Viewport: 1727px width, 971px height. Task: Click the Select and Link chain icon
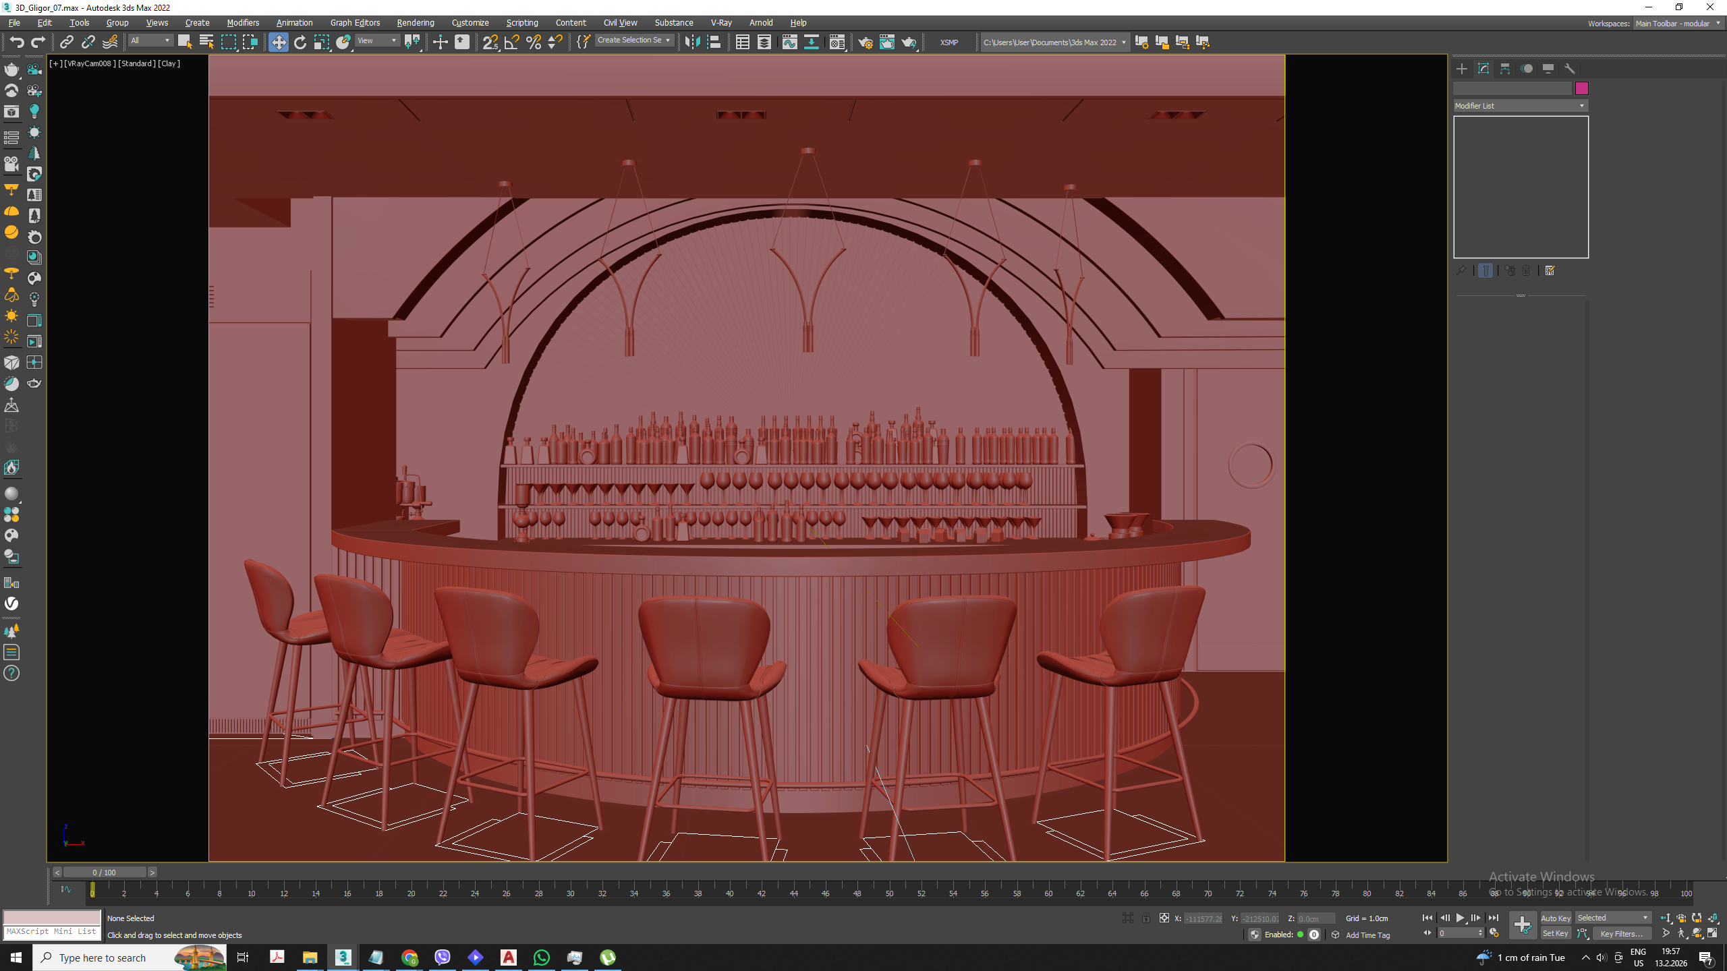[x=66, y=42]
